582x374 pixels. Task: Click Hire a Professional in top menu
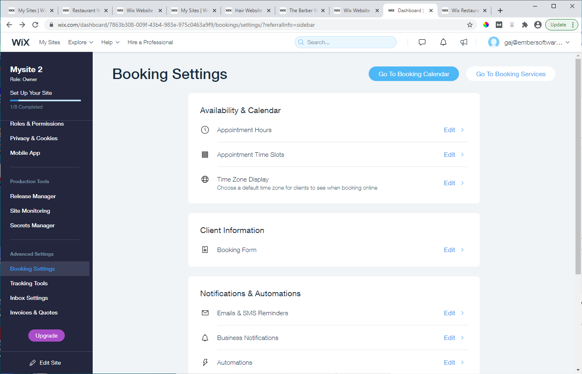click(x=150, y=42)
